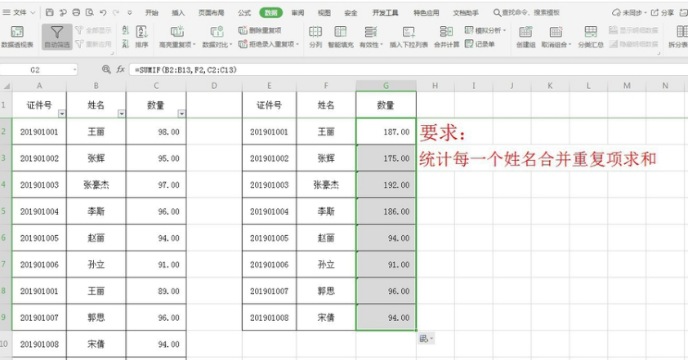Select cell G2 with value 187.00

(386, 131)
